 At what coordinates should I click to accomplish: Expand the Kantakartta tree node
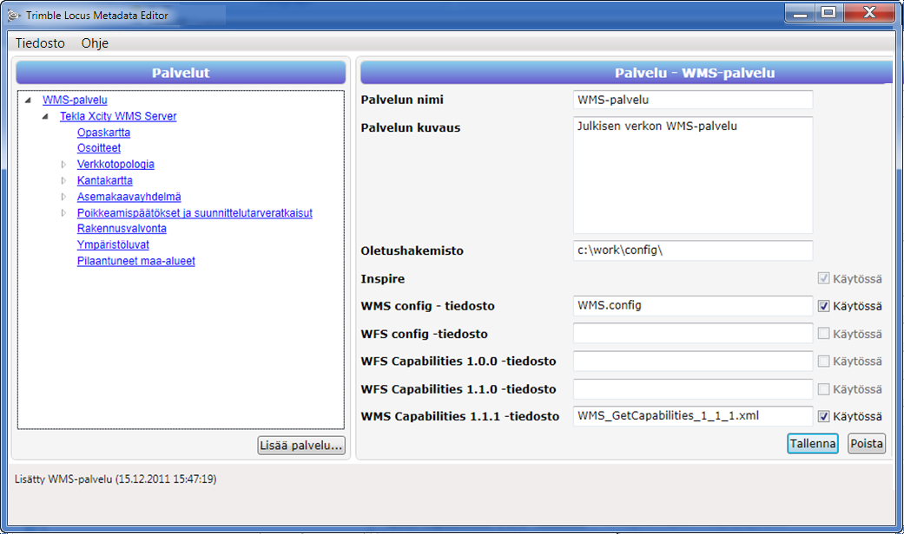coord(63,180)
